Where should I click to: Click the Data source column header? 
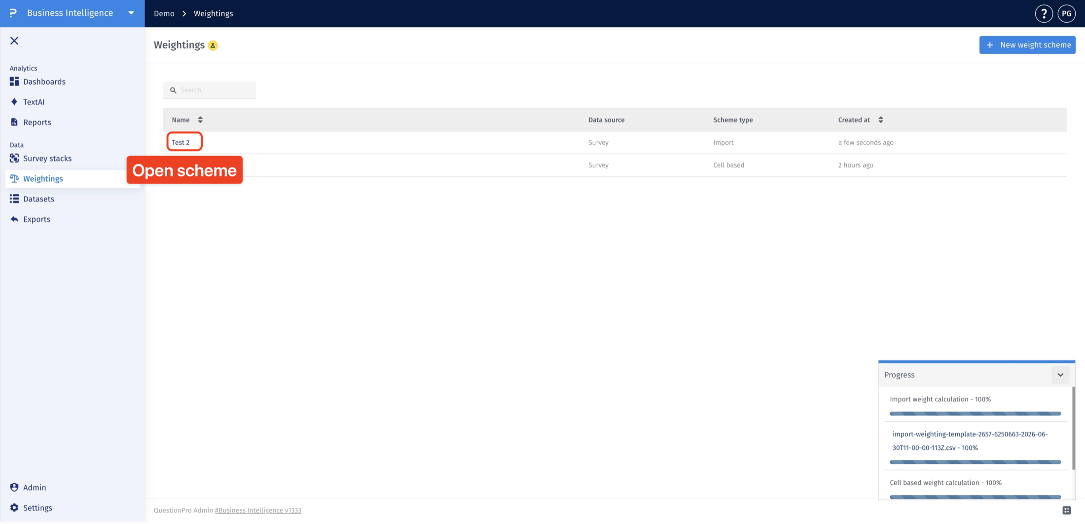606,120
